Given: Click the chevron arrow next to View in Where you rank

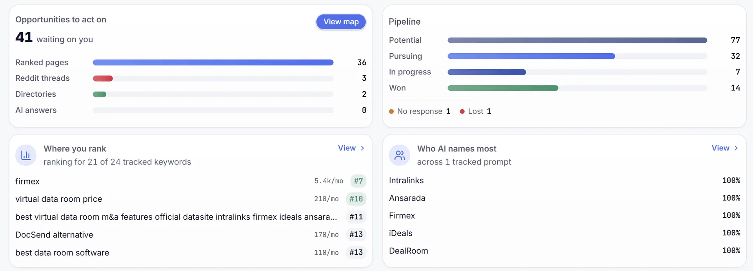Looking at the screenshot, I should 362,148.
